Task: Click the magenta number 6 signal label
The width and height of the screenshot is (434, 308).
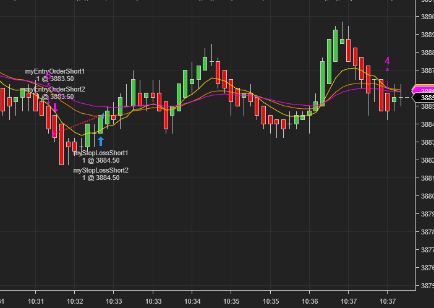Action: pos(48,75)
